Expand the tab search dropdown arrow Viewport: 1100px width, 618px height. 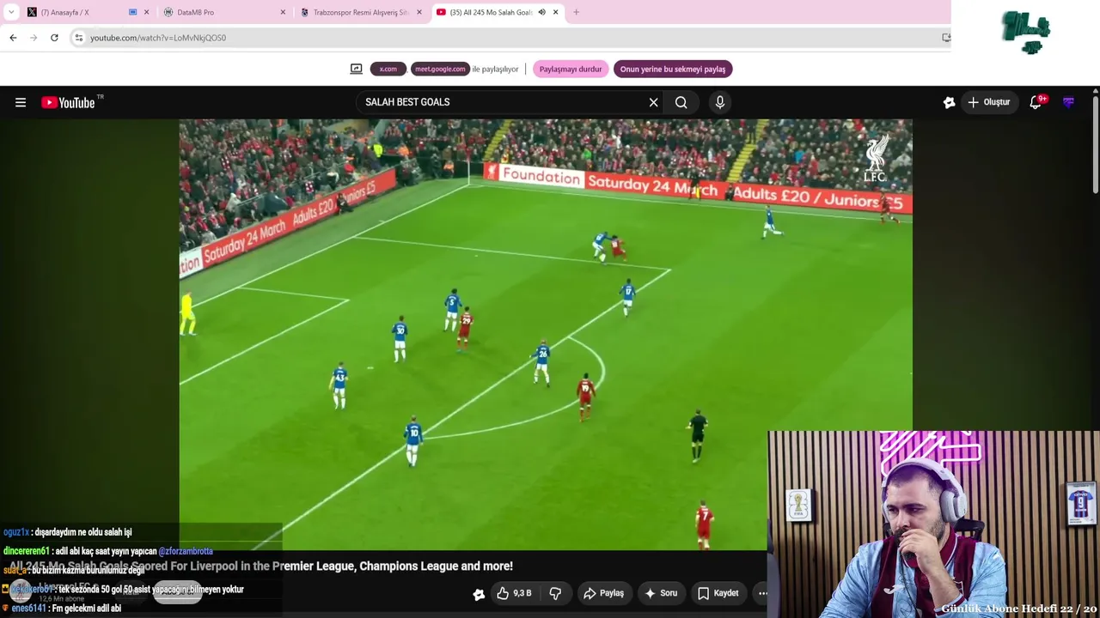pos(11,12)
